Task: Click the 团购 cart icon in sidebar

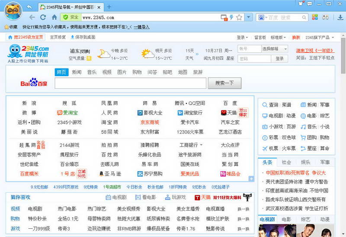Action: (303, 137)
